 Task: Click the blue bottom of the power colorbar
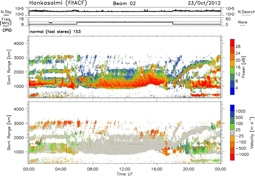click(232, 91)
